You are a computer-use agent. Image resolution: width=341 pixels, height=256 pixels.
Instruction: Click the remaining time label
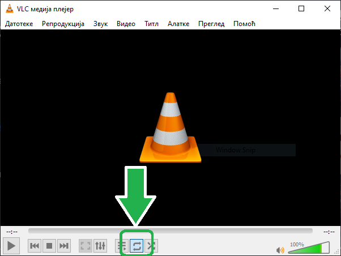[329, 232]
